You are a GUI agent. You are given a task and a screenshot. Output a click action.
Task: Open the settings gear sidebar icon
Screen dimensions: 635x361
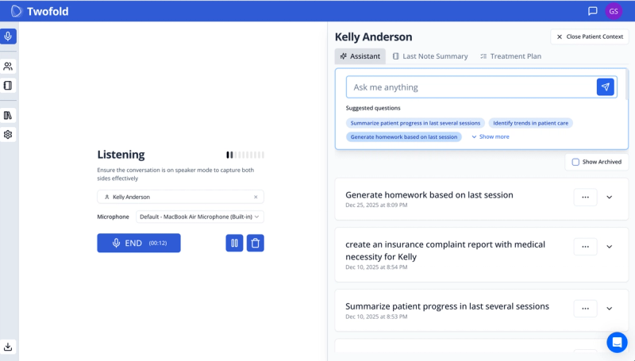(8, 135)
